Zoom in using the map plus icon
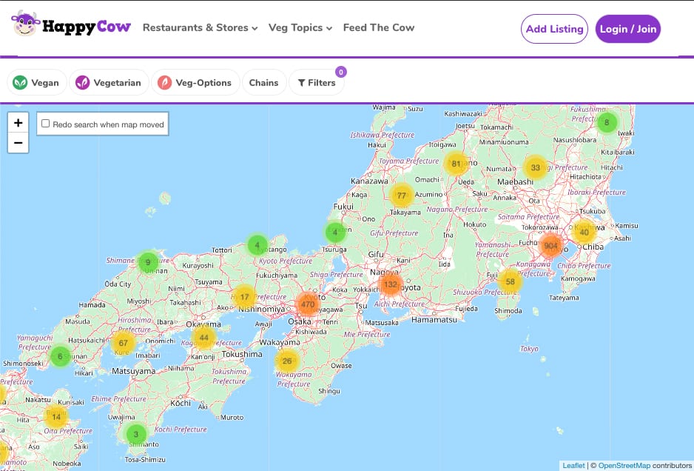Screen dimensions: 694x471 (x=18, y=122)
